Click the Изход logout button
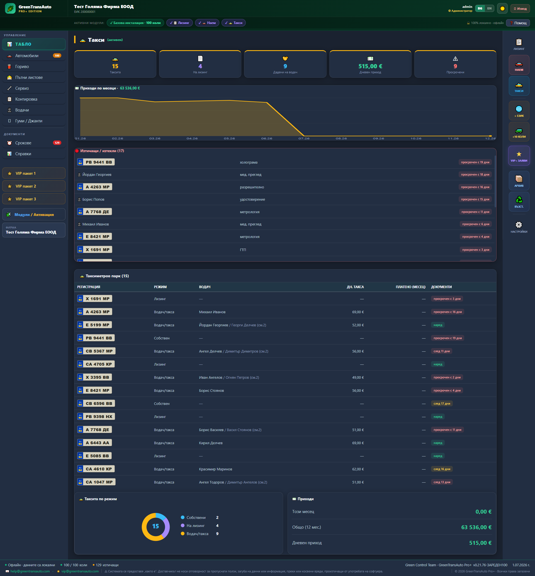This screenshot has height=576, width=535. pos(520,8)
